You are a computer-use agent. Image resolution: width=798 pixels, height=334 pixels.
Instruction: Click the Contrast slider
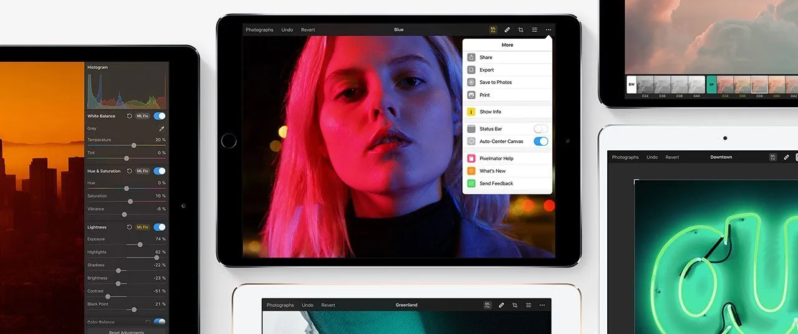click(x=127, y=297)
